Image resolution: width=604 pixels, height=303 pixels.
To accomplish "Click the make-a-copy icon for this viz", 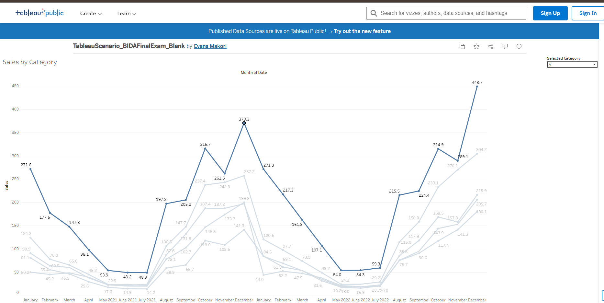I will click(462, 46).
